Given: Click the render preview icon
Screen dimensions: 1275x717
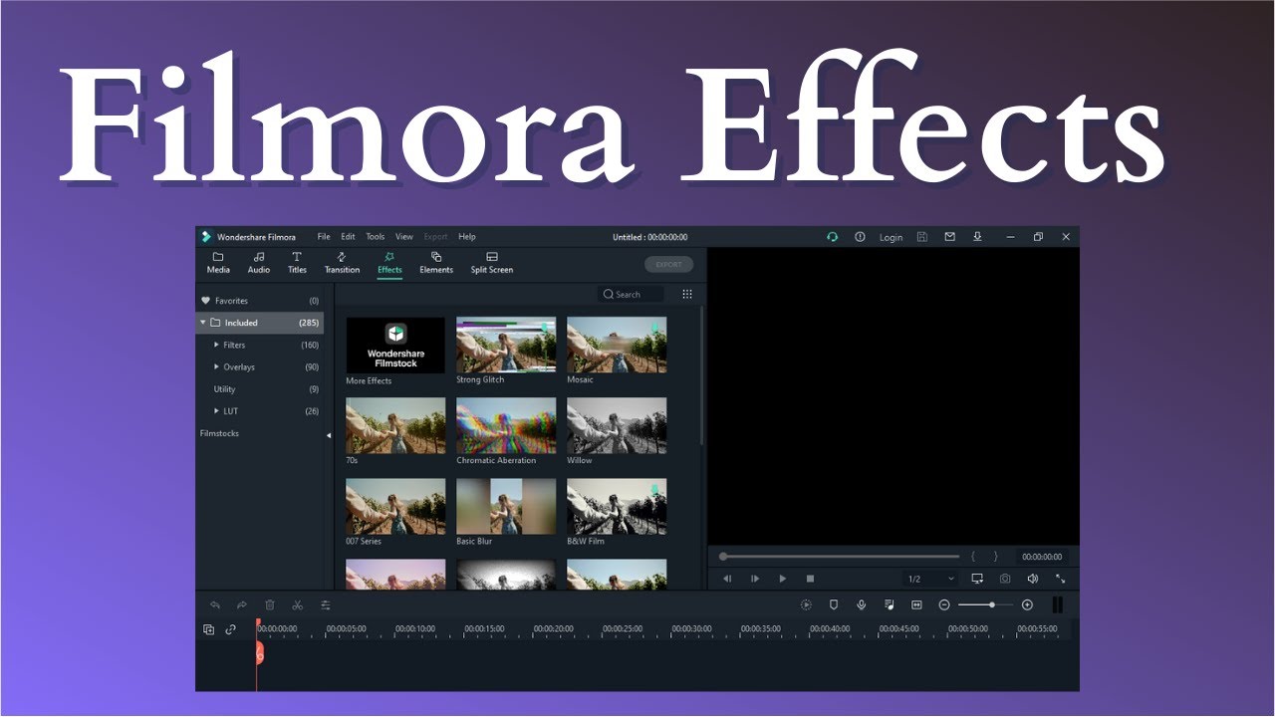Looking at the screenshot, I should coord(806,604).
